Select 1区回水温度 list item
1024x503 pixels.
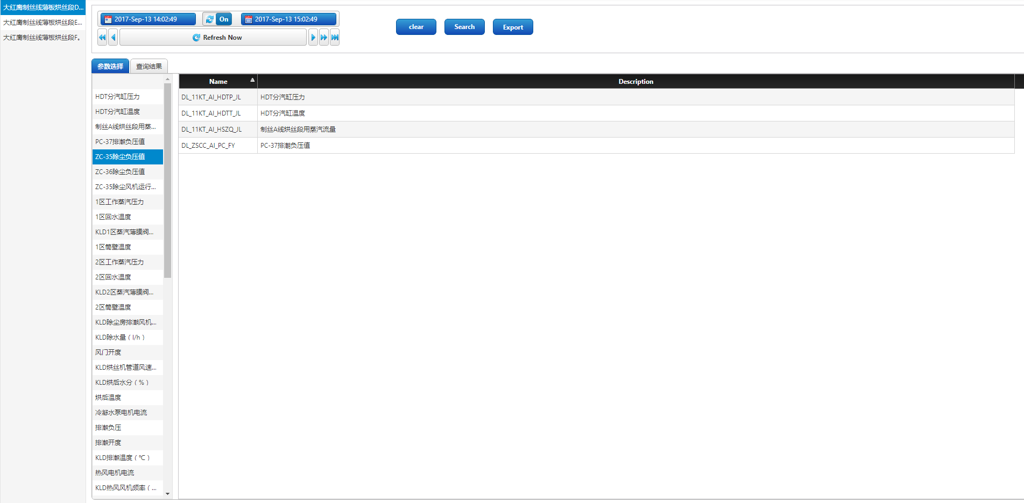point(128,217)
